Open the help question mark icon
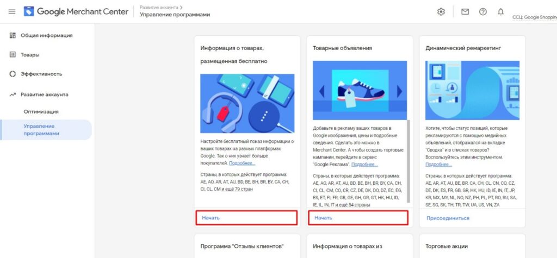The image size is (557, 258). (483, 12)
